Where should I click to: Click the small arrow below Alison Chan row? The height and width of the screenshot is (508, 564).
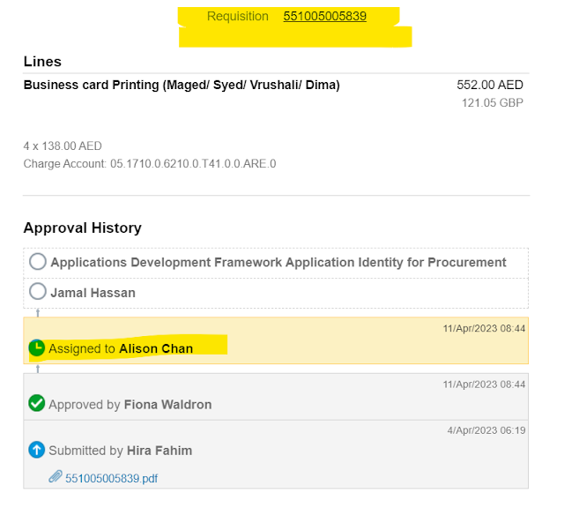37,369
